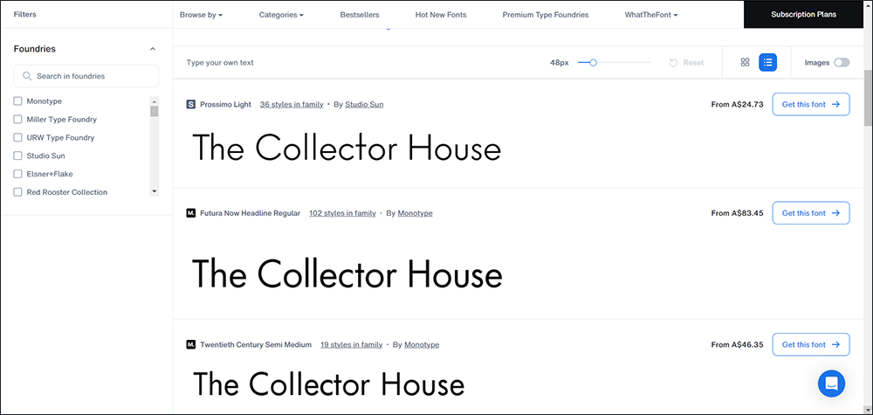Open Studio Sun foundry link

tap(364, 104)
